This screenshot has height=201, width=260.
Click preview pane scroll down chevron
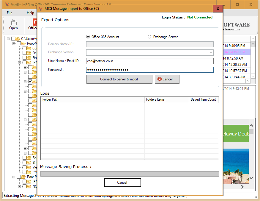coord(251,178)
